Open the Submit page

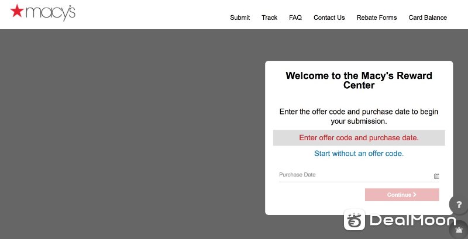(x=240, y=18)
